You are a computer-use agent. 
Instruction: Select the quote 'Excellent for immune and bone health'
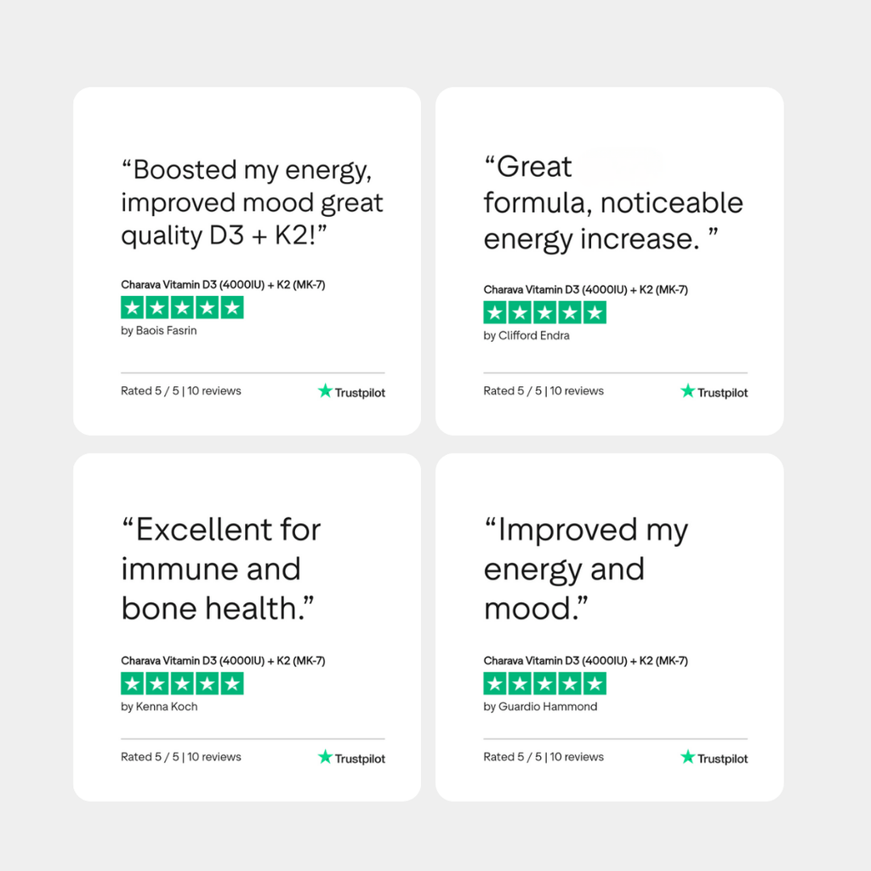tap(221, 568)
